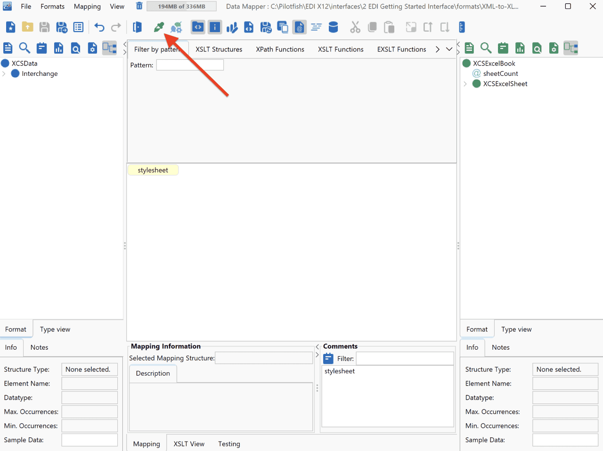Screen dimensions: 603x451
Task: Switch to the XSLT Structures tab
Action: pos(219,49)
